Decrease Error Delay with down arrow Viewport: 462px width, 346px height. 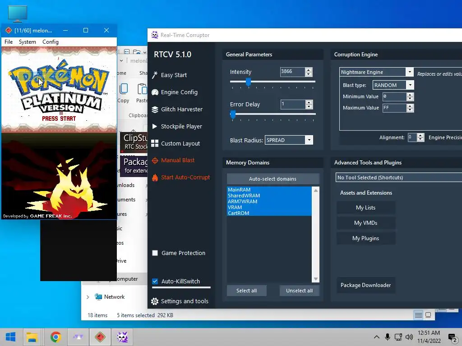pos(309,106)
